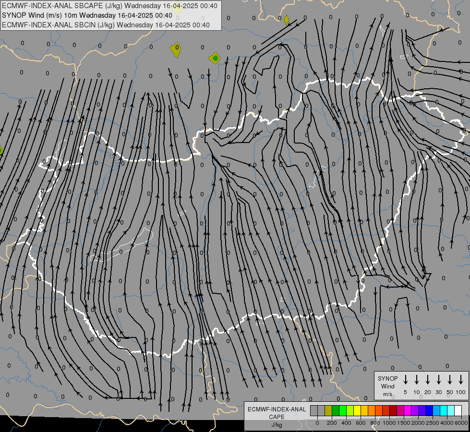Click the 600 value on CAPE scale
470x432 pixels.
click(x=361, y=423)
